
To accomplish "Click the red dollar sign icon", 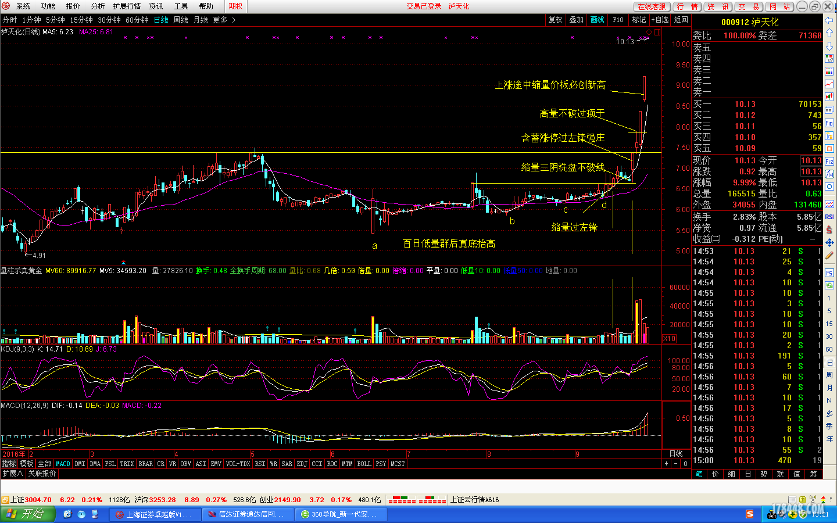I will tap(829, 230).
